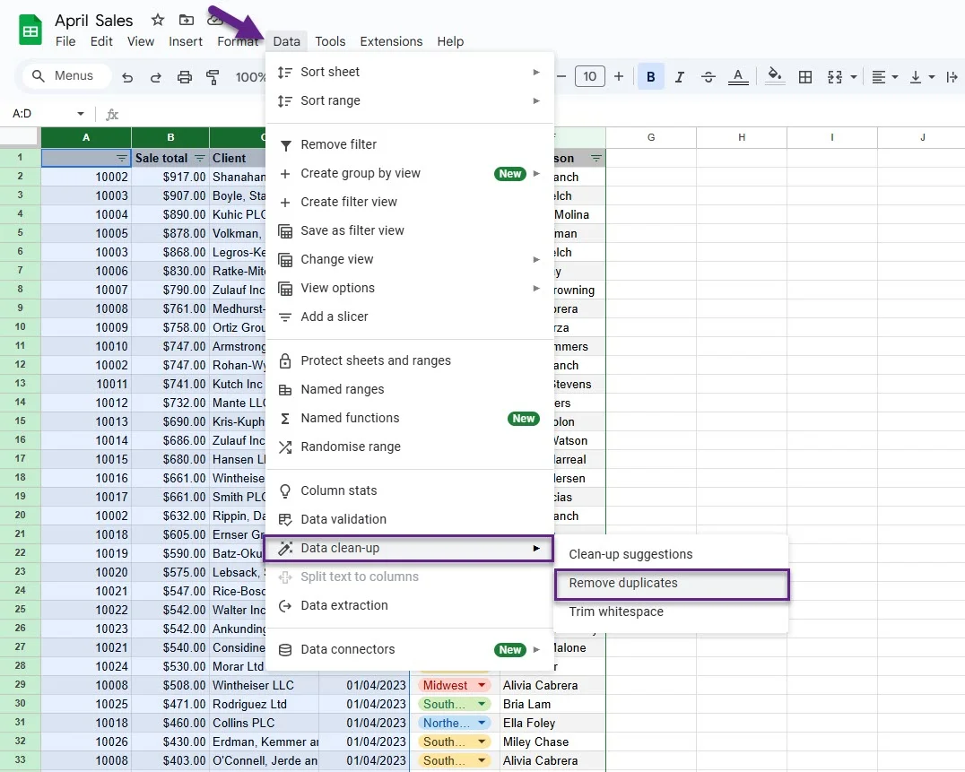Select row 15 header
Viewport: 965px width, 772px height.
click(x=21, y=421)
